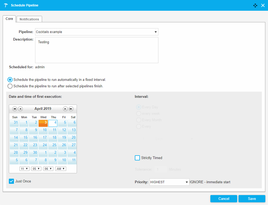Open the hour selector showing 11
Screen dimensions: 268x205
coord(24,169)
